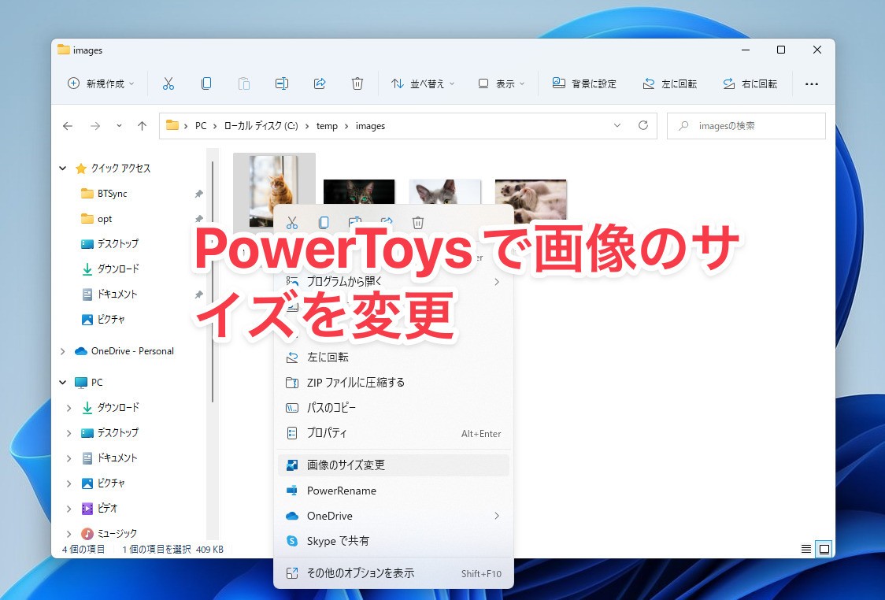Click the Copy icon in the context menu
Viewport: 885px width, 600px height.
pos(324,223)
